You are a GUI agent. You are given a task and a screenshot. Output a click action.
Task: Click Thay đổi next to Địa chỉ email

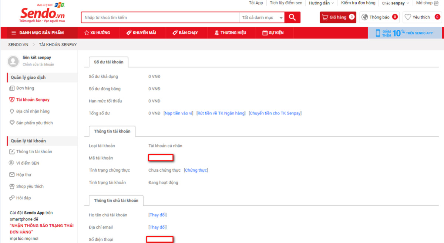(x=158, y=227)
